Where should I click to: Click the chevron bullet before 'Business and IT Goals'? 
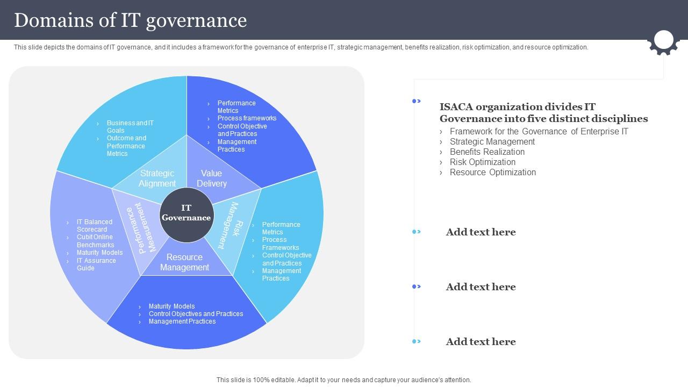pyautogui.click(x=96, y=123)
